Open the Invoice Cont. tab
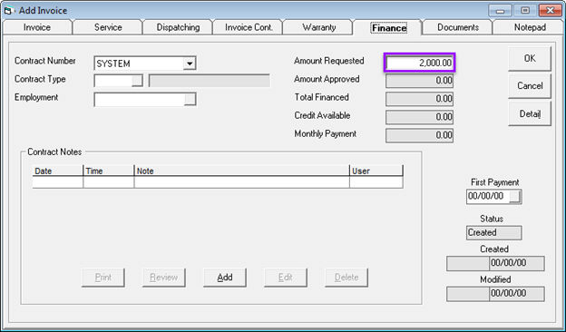The height and width of the screenshot is (332, 566). tap(249, 27)
